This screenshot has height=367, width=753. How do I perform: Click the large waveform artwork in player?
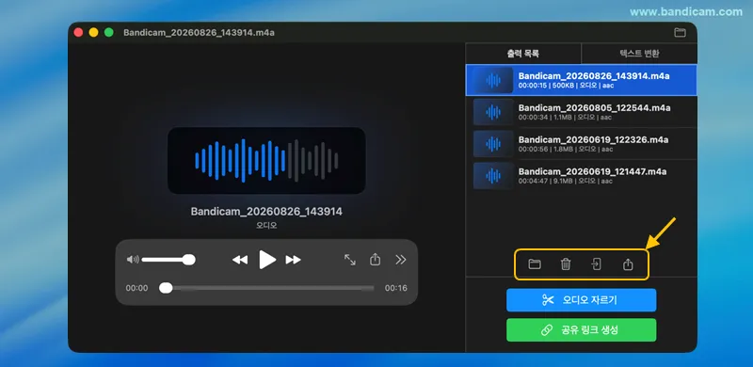[266, 160]
